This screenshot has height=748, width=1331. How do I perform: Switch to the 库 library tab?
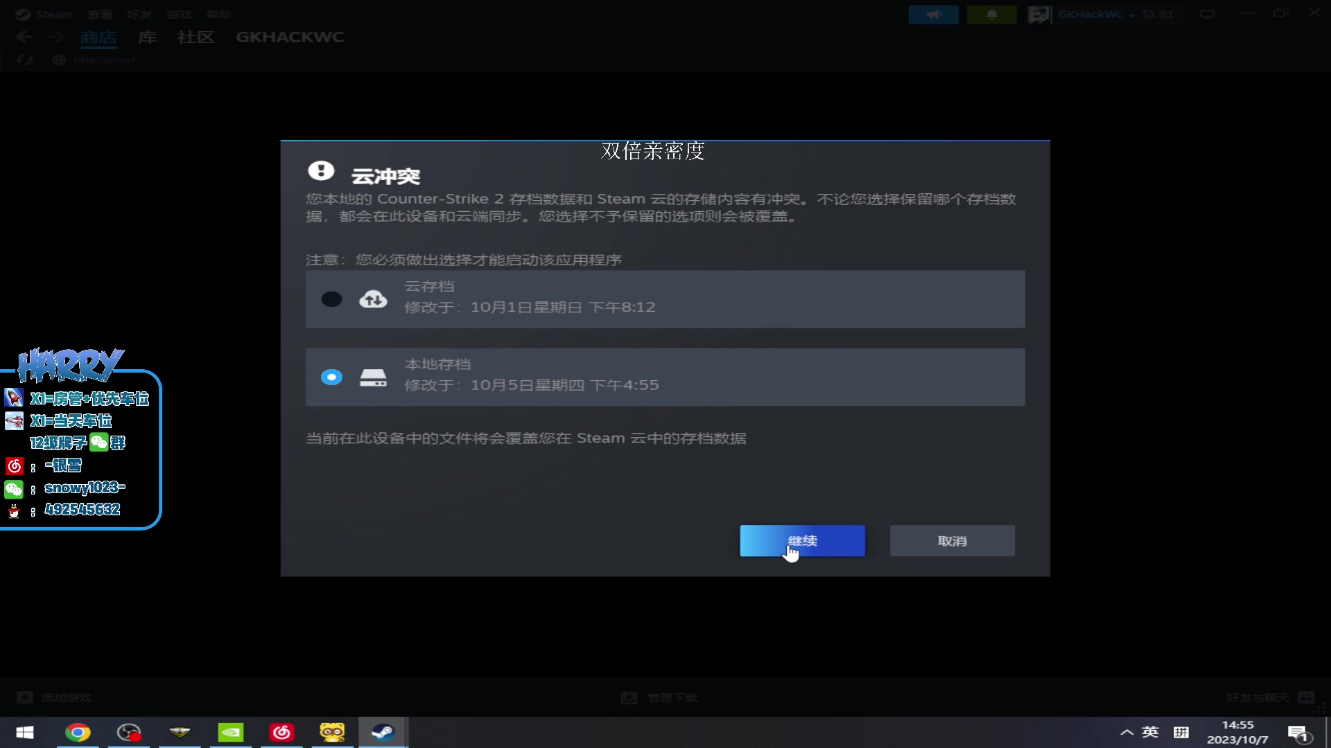pyautogui.click(x=147, y=37)
